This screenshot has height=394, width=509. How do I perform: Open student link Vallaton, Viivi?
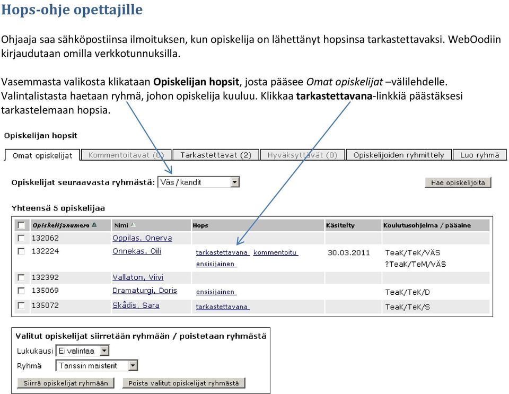pyautogui.click(x=138, y=277)
